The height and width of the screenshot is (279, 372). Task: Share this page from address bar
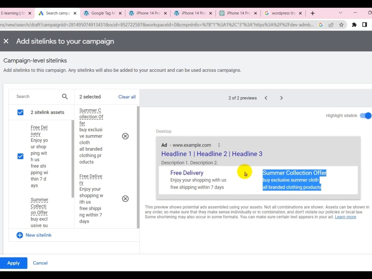[x=331, y=25]
